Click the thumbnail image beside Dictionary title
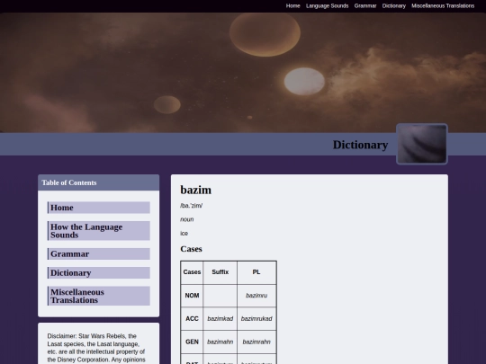The height and width of the screenshot is (364, 486). click(x=422, y=144)
